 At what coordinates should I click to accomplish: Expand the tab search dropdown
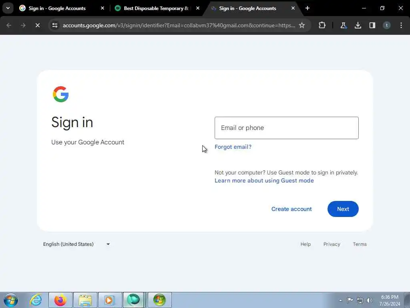pyautogui.click(x=8, y=8)
